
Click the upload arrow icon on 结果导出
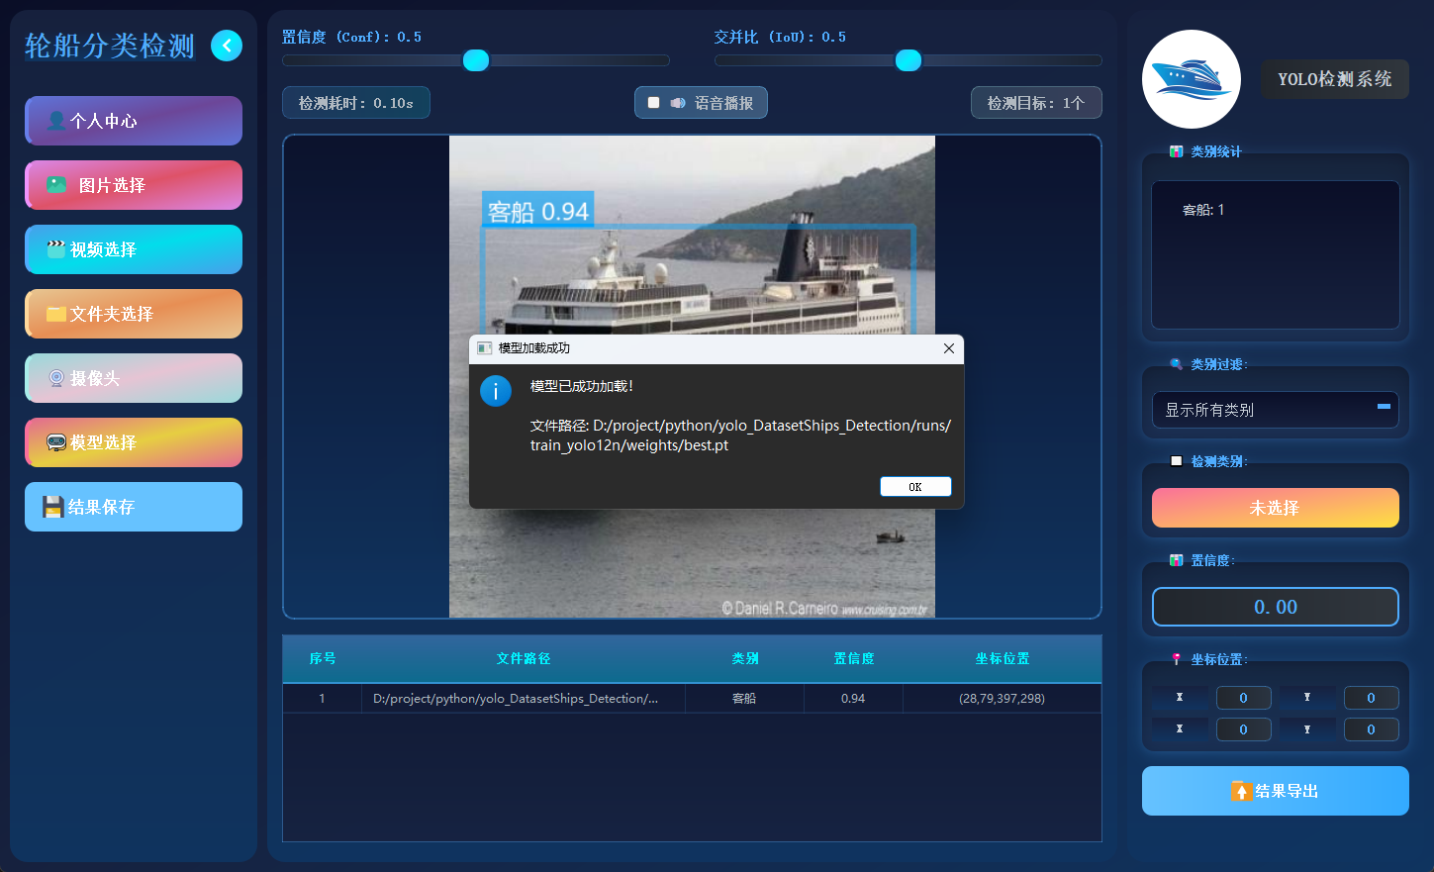coord(1241,791)
